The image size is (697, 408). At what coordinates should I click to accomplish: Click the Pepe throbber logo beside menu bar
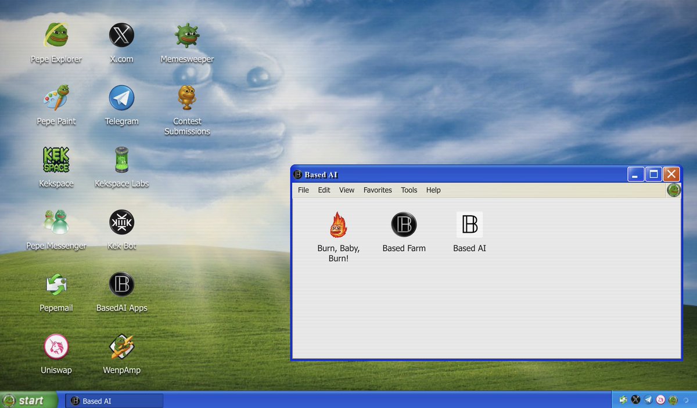click(x=673, y=190)
